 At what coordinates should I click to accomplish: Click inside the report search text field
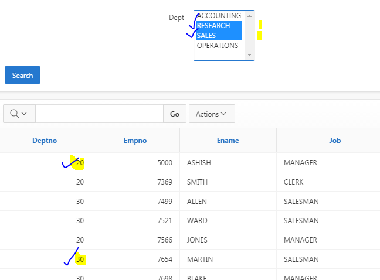[x=99, y=114]
